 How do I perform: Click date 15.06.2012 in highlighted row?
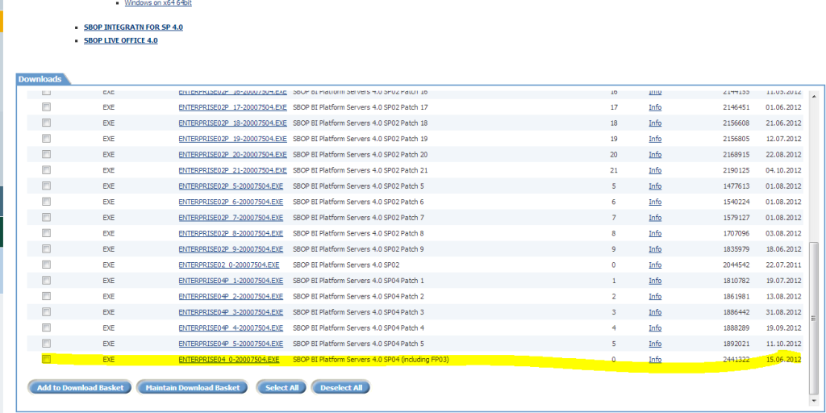pyautogui.click(x=783, y=360)
